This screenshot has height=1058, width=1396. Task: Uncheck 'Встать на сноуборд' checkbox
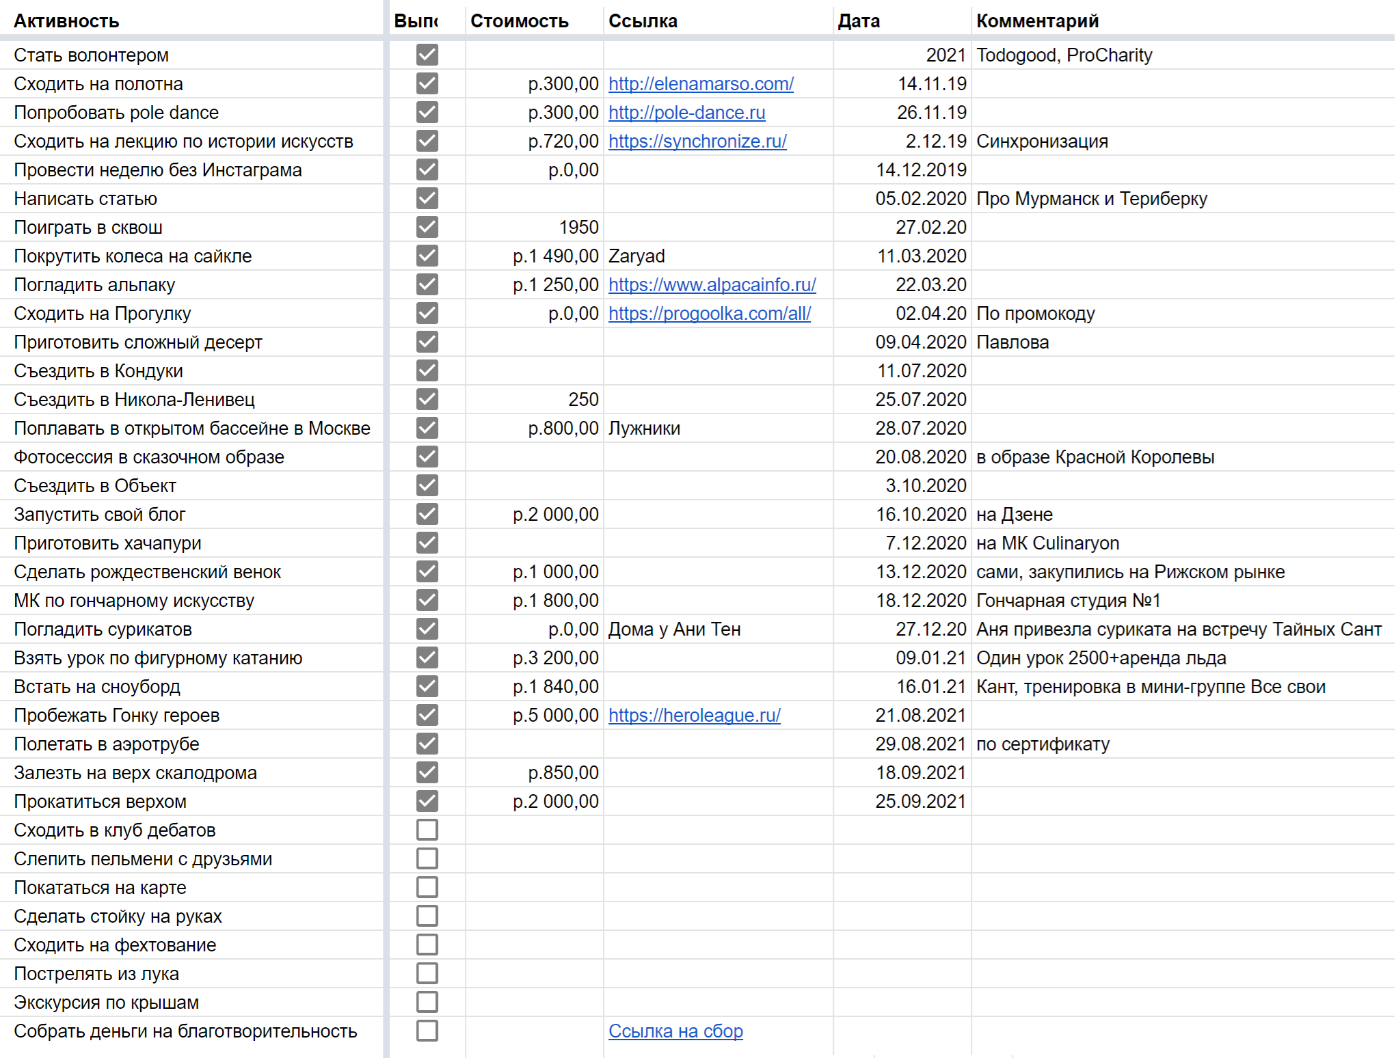tap(427, 686)
